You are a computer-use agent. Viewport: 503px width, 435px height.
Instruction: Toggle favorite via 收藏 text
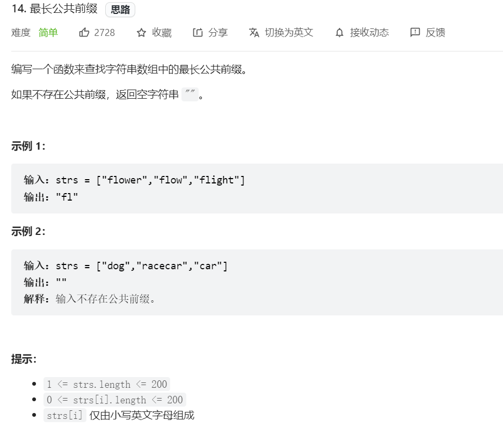[162, 33]
